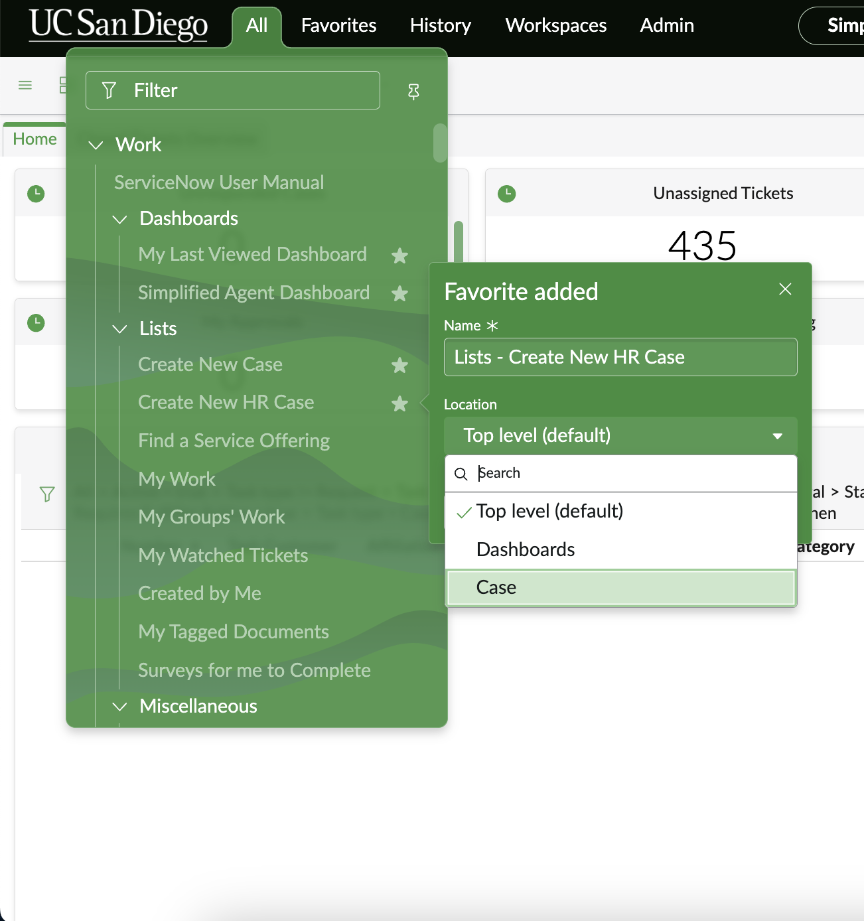The image size is (864, 921).
Task: Open My Tagged Documents
Action: tap(234, 632)
